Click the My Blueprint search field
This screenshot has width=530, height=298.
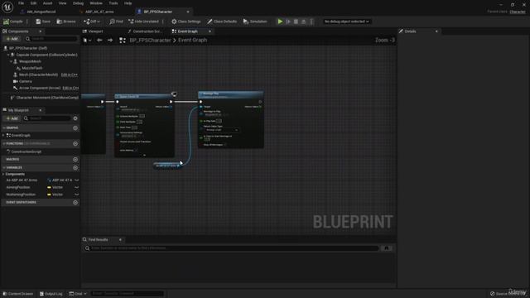(x=46, y=118)
